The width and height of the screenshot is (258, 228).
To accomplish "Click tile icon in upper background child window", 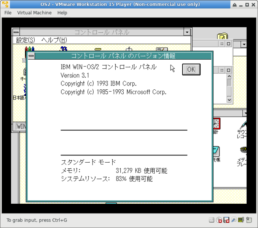I will tap(222, 44).
